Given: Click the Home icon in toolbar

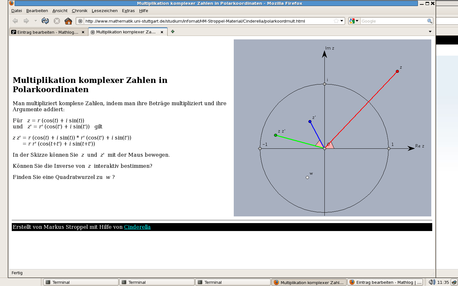Looking at the screenshot, I should (68, 21).
